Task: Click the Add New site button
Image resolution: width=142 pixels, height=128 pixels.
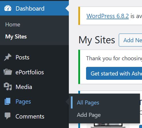Action: click(131, 40)
